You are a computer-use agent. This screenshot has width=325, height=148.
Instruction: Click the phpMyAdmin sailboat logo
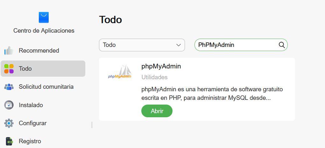pos(120,72)
